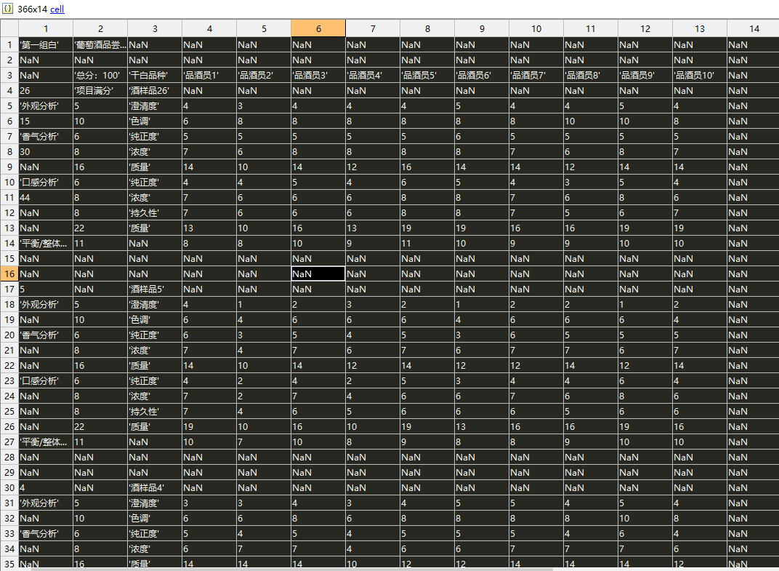Select row header 35
This screenshot has height=571, width=779.
pos(9,564)
